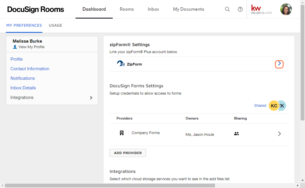
Task: Click the Keller Williams logo
Action: (262, 9)
